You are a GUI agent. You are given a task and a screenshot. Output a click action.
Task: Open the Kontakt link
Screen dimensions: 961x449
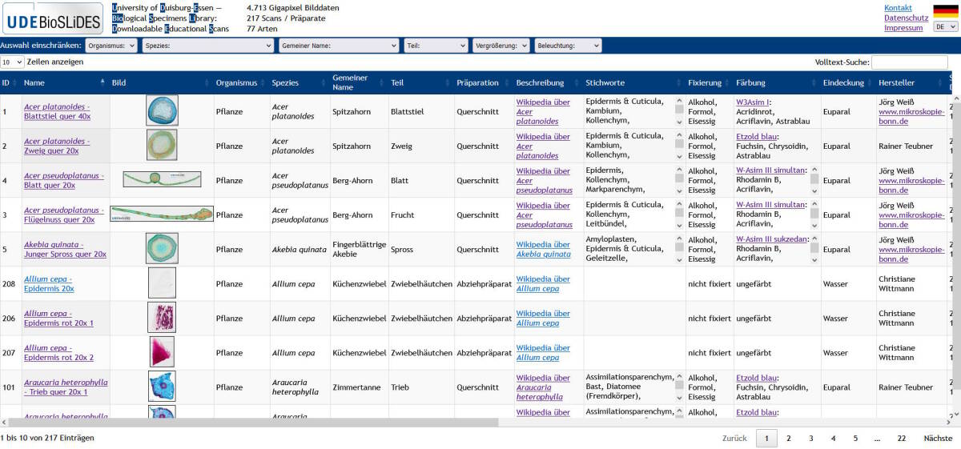pyautogui.click(x=898, y=8)
